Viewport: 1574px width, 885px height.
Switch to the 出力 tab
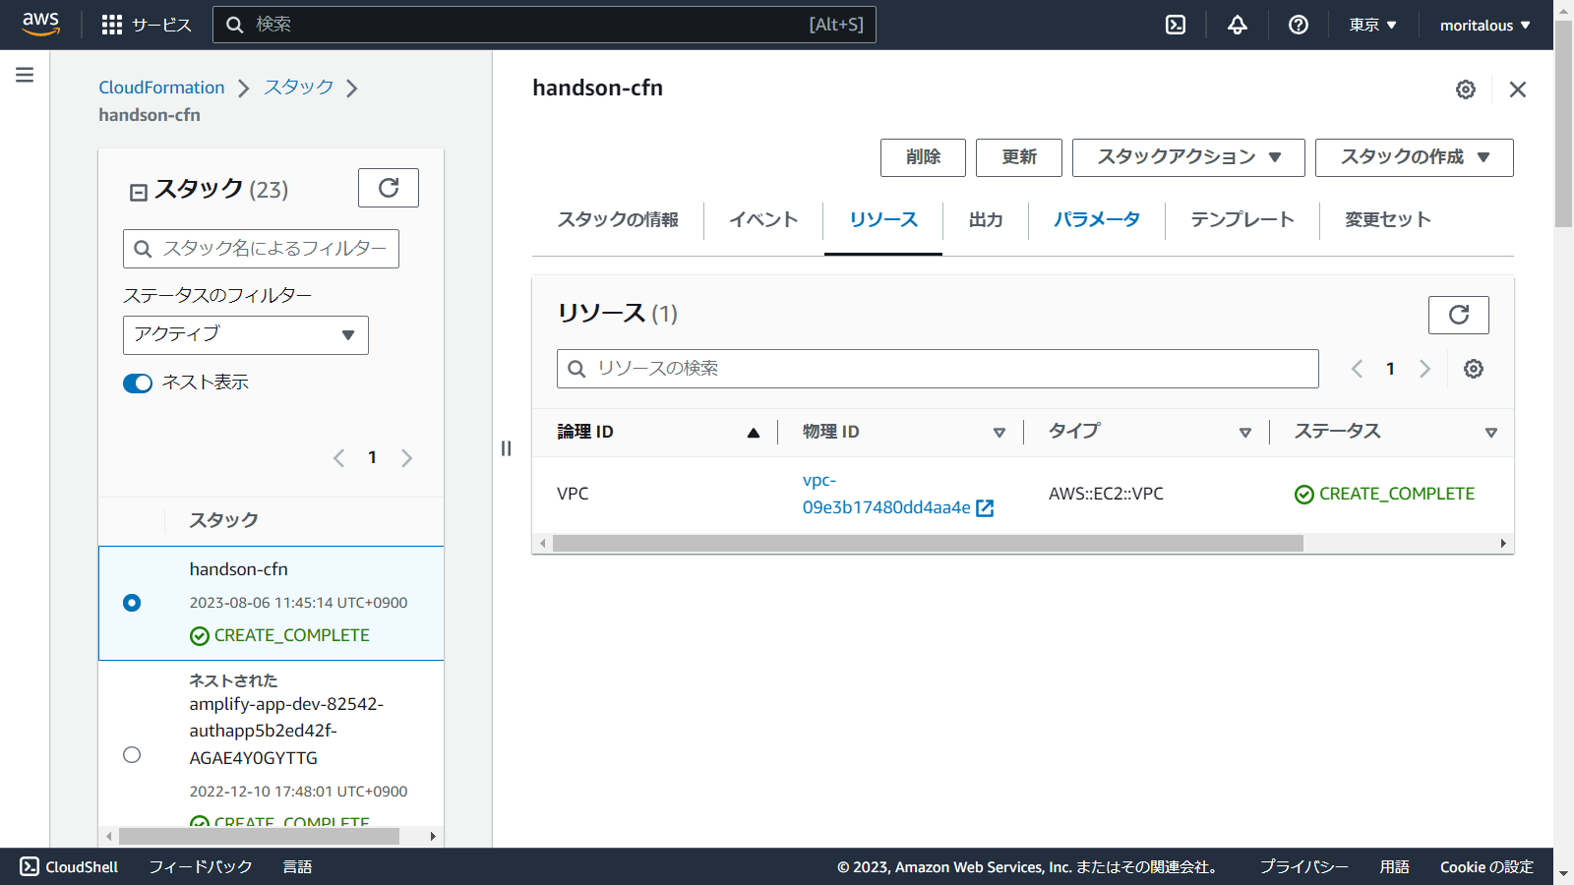pyautogui.click(x=985, y=220)
